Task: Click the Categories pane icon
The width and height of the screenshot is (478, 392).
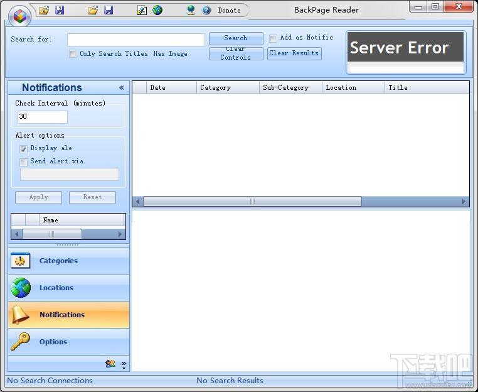Action: 21,261
